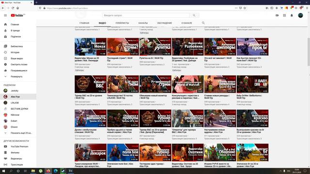310x174 pixels.
Task: Open the Firefox library icon in the toolbar
Action: 267,8
